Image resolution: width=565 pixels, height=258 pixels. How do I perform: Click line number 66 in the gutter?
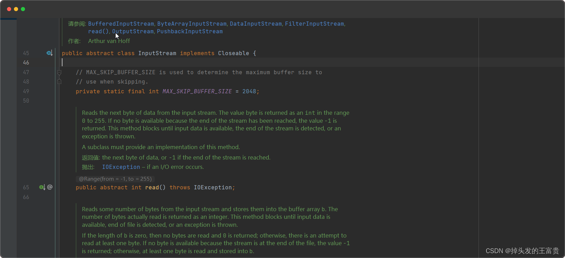click(26, 197)
